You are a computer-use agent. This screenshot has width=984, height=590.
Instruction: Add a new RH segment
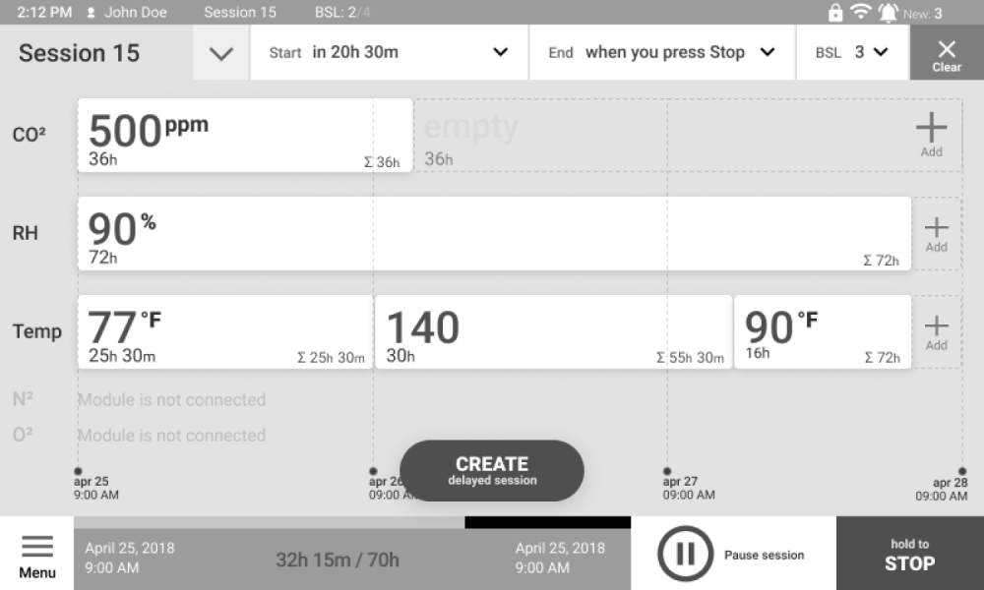[x=936, y=233]
